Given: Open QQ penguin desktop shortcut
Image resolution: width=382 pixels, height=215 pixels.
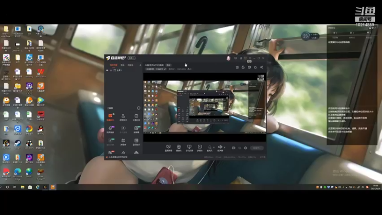Looking at the screenshot, I should coord(41,130).
